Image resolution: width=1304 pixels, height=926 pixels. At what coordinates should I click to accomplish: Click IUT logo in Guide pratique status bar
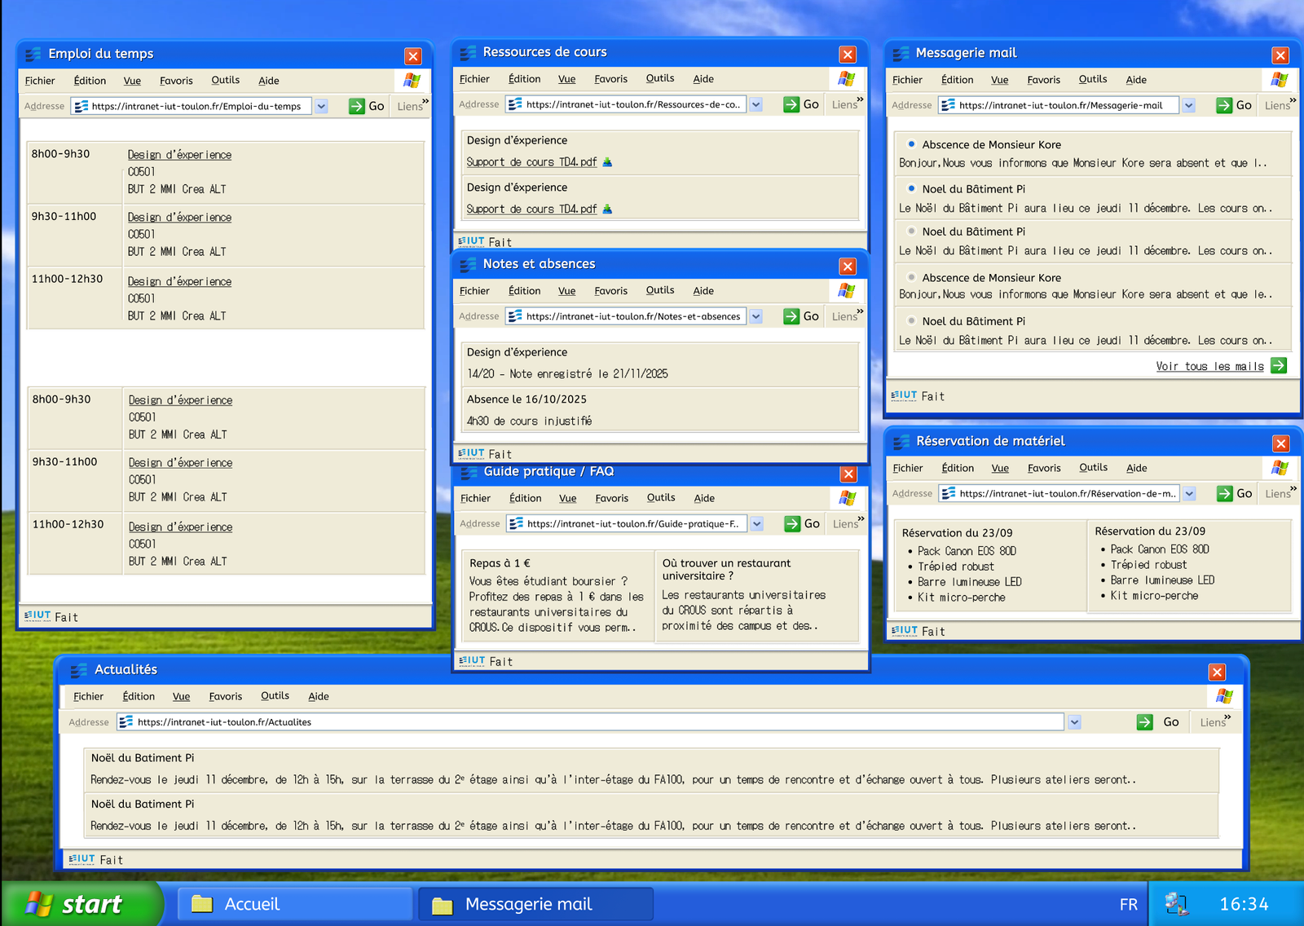pos(472,661)
